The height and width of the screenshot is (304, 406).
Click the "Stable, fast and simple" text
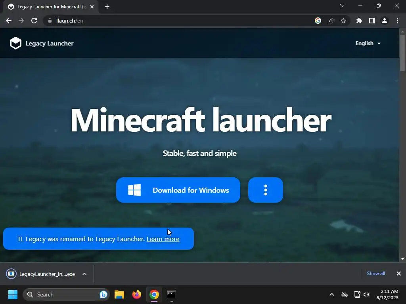click(x=200, y=153)
